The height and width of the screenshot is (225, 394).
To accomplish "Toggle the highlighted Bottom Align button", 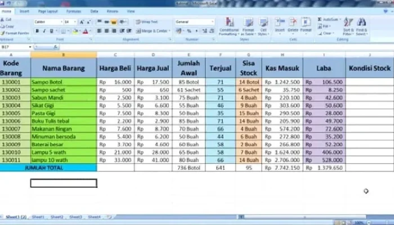I will (x=114, y=22).
